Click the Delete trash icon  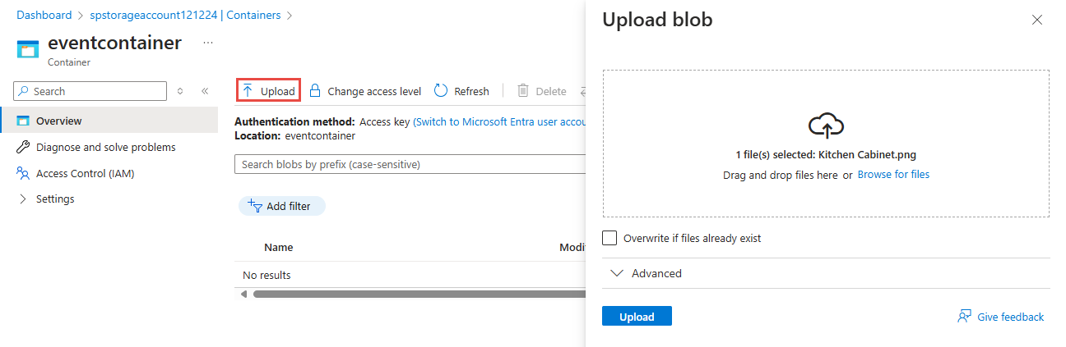(x=523, y=91)
